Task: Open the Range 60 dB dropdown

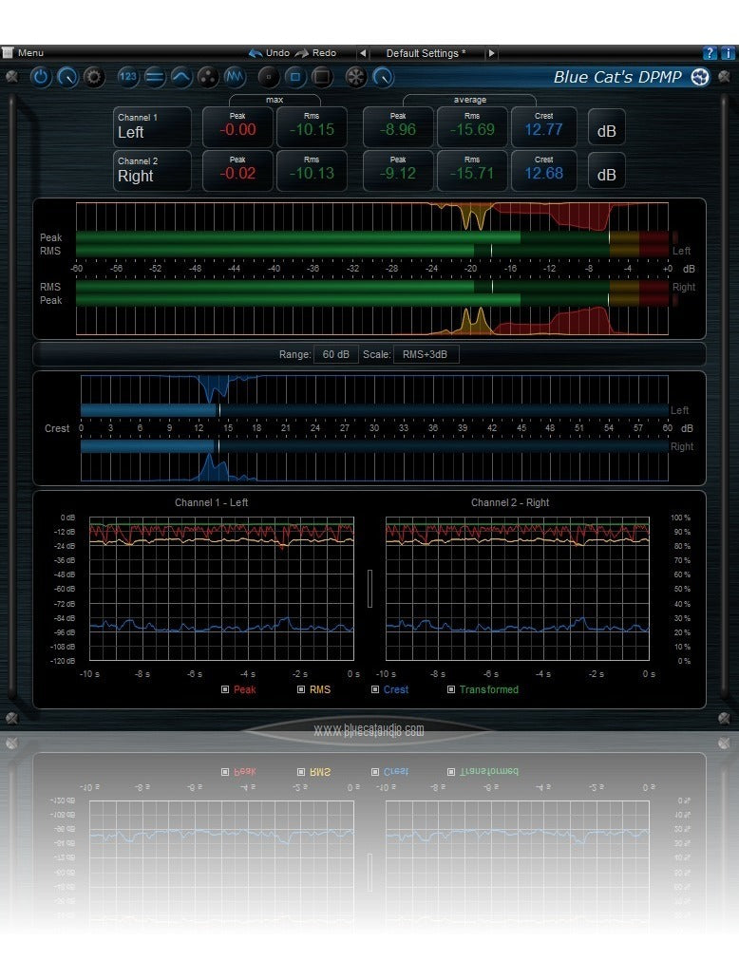Action: 335,354
